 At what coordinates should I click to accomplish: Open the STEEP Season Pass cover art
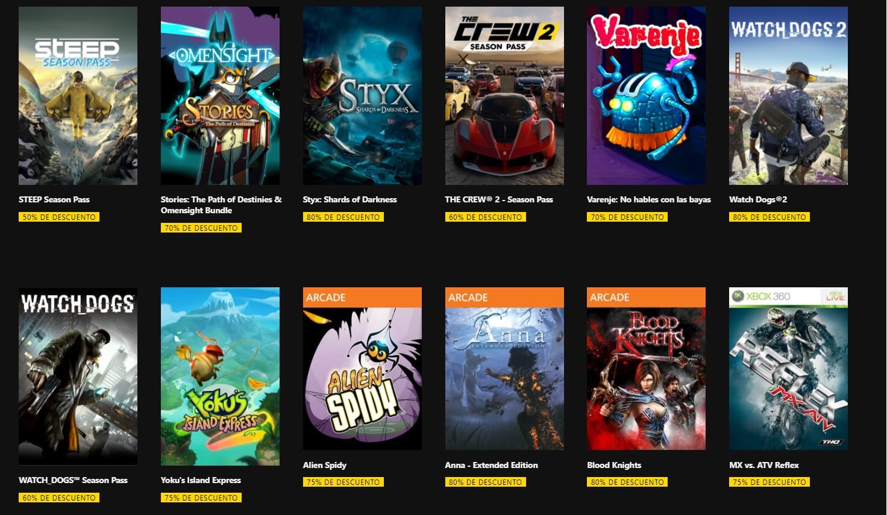pos(78,96)
